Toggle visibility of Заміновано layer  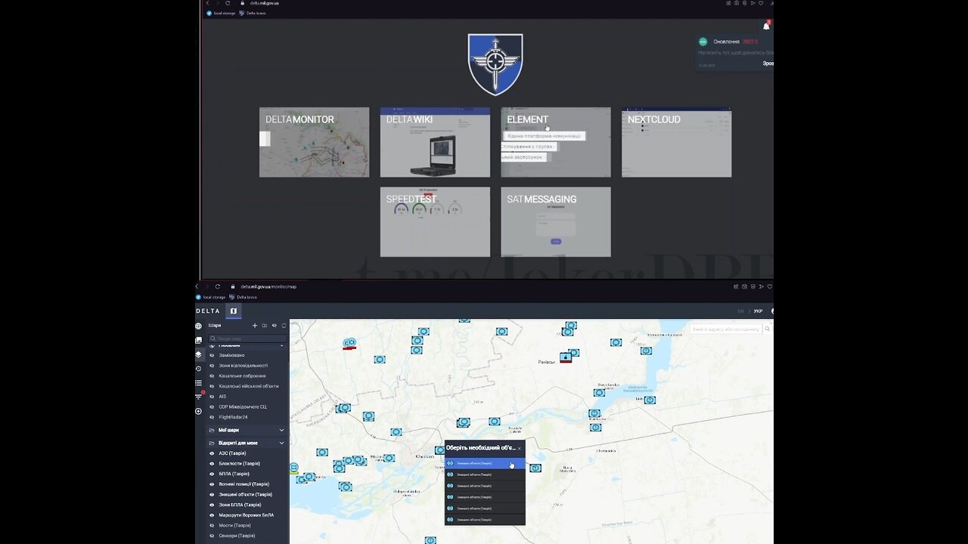[213, 355]
